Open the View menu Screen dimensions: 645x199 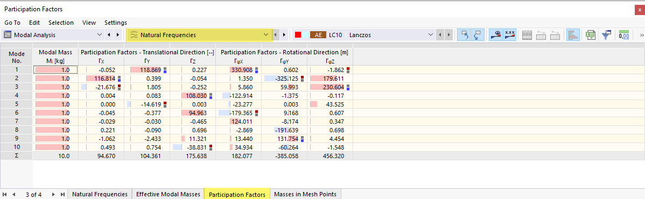click(x=89, y=23)
